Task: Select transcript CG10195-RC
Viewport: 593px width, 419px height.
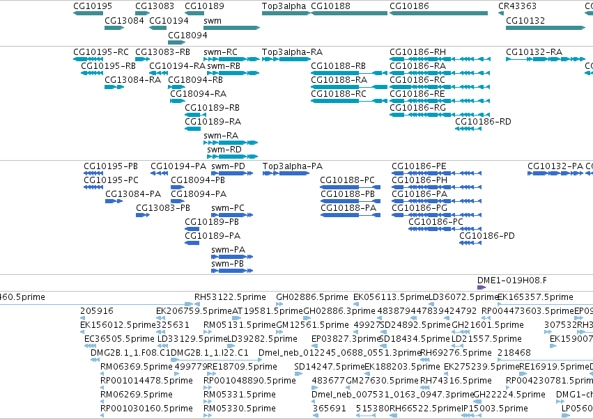Action: coord(101,52)
